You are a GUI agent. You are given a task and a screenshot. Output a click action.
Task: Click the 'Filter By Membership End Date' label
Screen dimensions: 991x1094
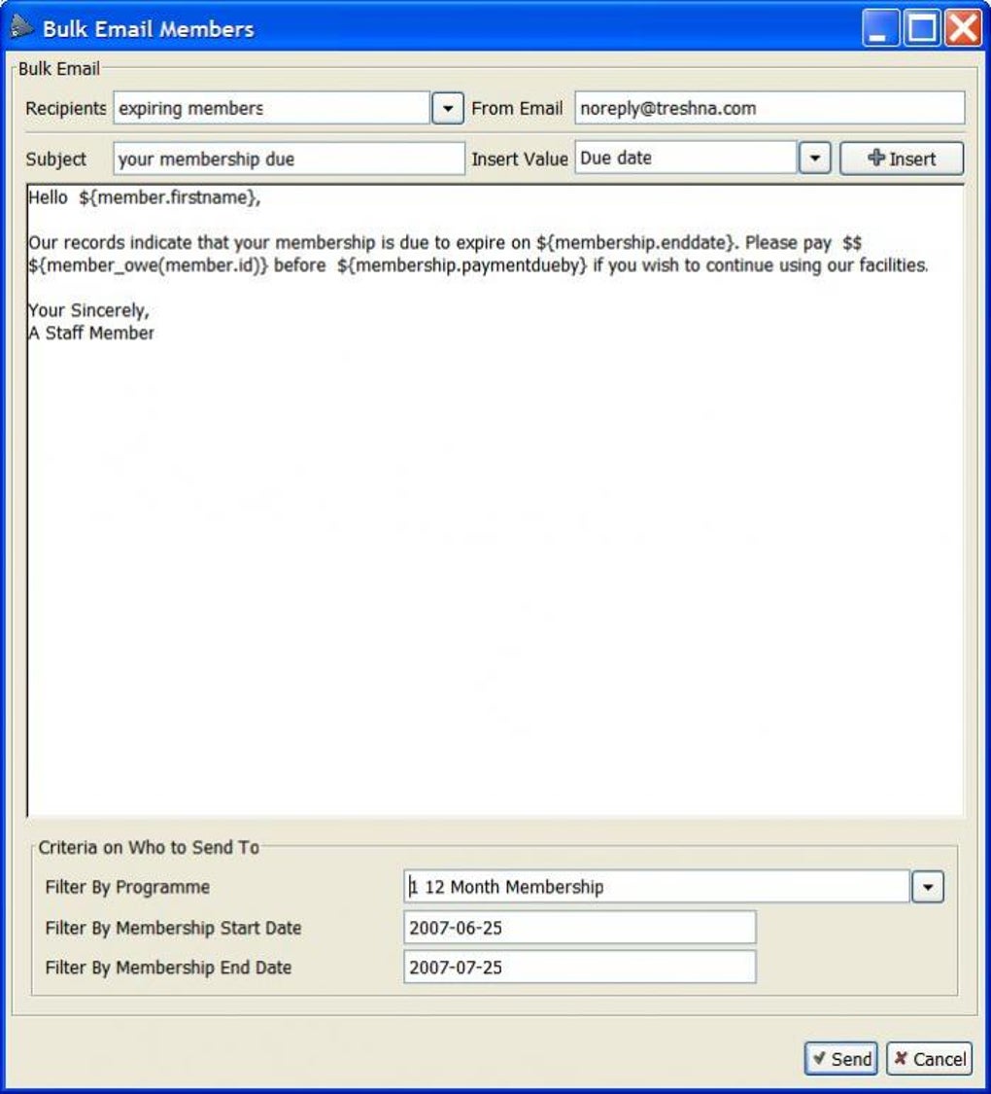[x=169, y=968]
